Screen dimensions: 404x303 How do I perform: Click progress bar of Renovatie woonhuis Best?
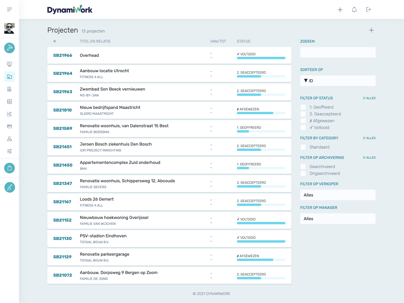(x=261, y=131)
